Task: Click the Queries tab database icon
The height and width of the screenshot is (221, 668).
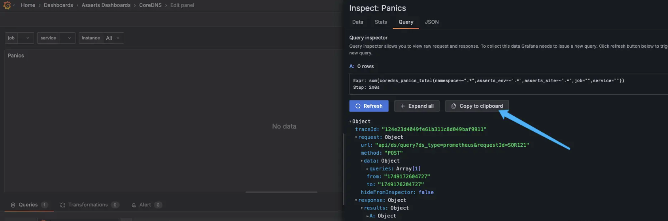Action: (x=13, y=205)
